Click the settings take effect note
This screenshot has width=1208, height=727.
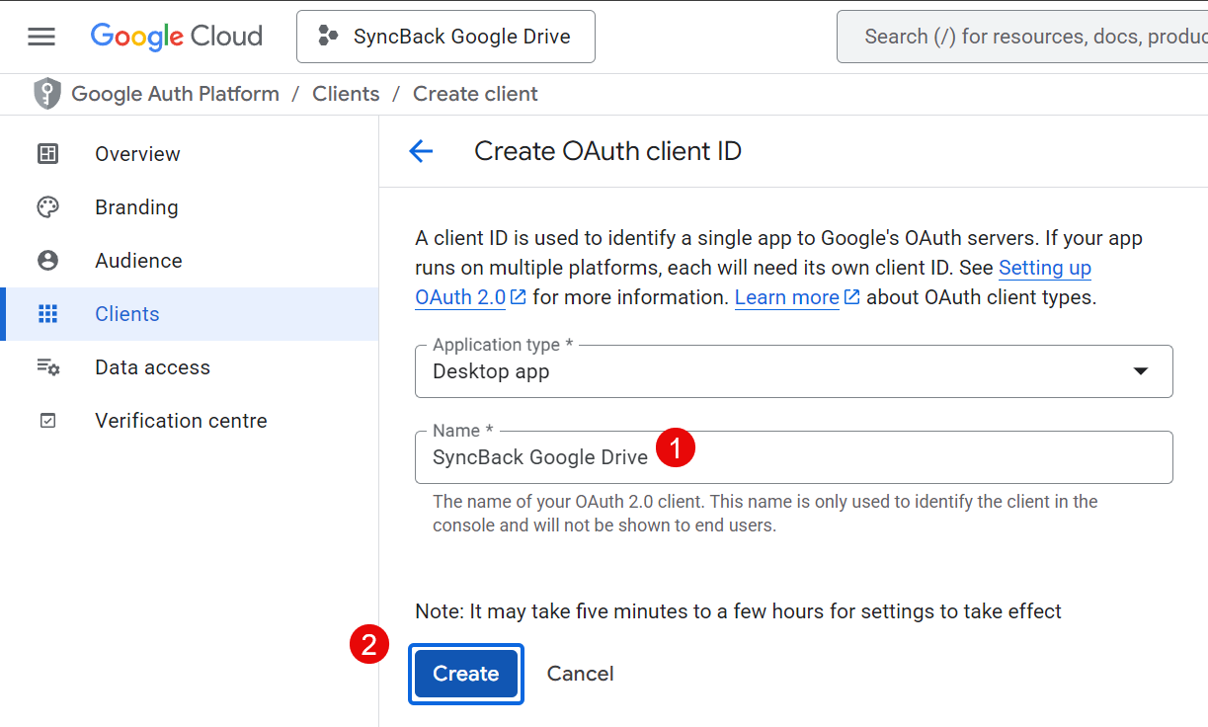pos(738,611)
